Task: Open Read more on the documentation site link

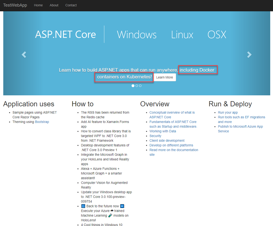Action: [174, 152]
